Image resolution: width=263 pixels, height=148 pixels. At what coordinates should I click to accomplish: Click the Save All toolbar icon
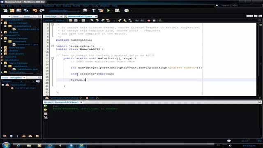(26, 11)
